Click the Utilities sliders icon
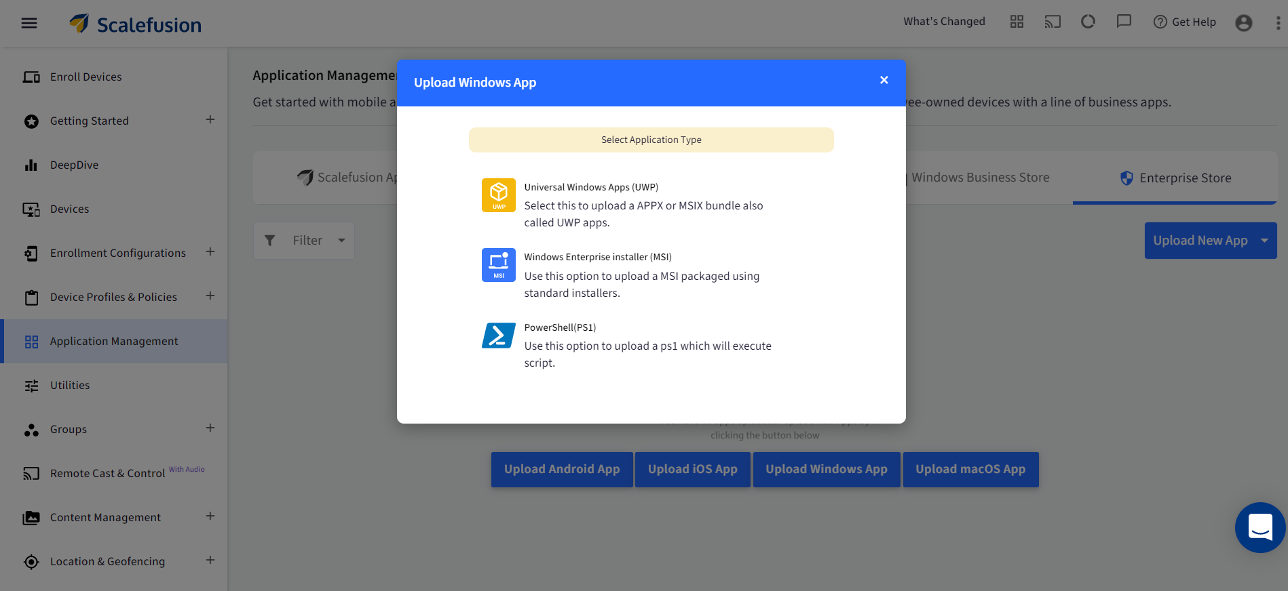Image resolution: width=1288 pixels, height=591 pixels. pyautogui.click(x=31, y=386)
